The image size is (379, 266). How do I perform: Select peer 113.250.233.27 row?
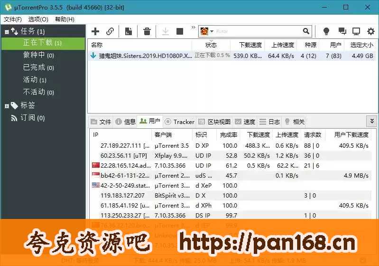coord(231,215)
